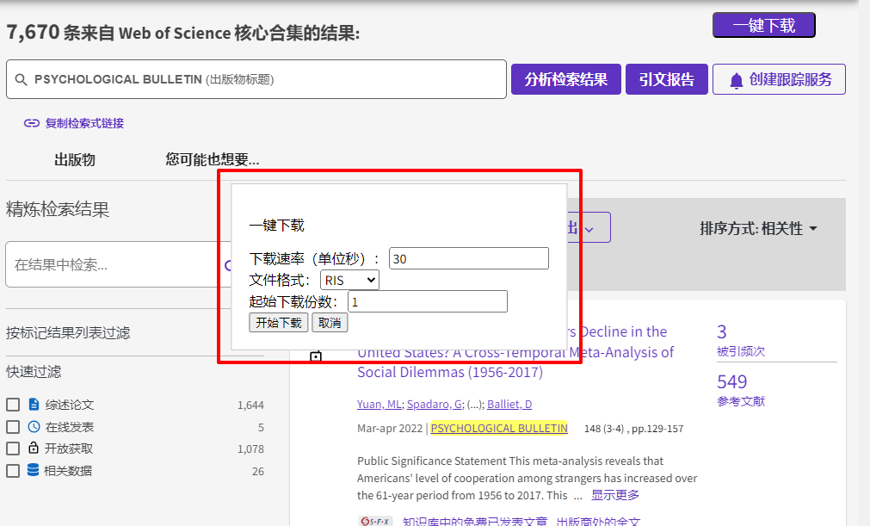Open 出版商处的全文 link
Image resolution: width=870 pixels, height=526 pixels.
(598, 521)
